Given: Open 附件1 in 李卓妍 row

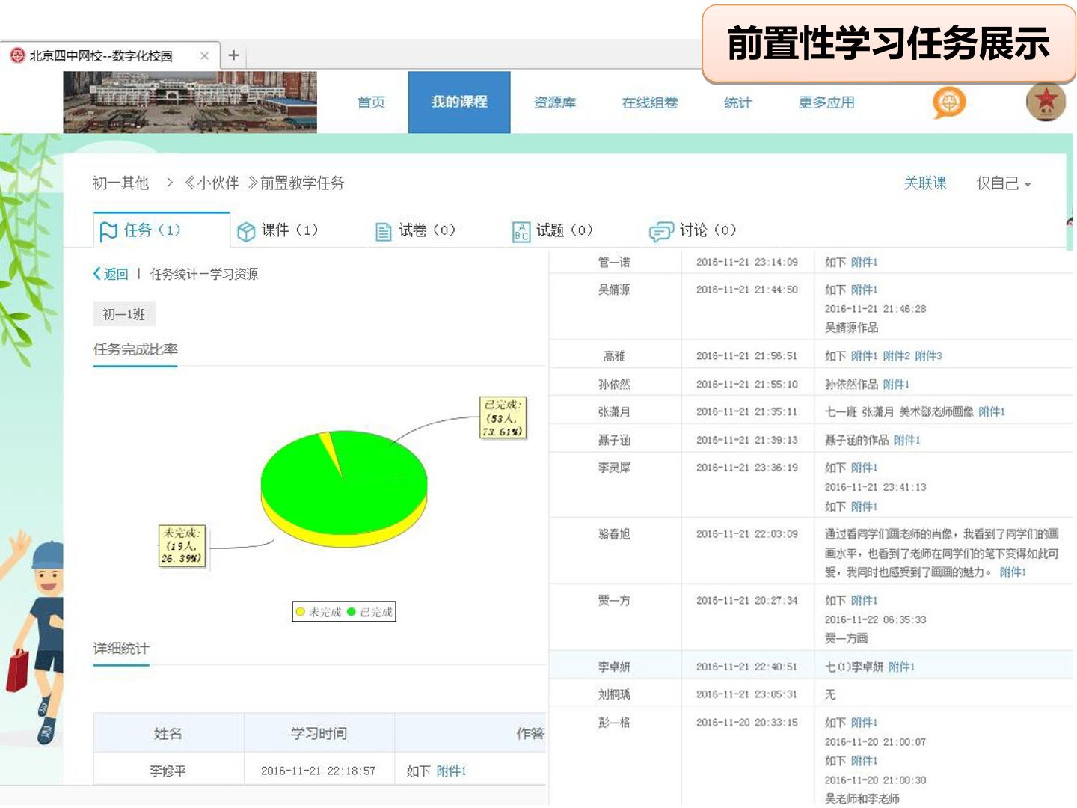Looking at the screenshot, I should [x=901, y=667].
